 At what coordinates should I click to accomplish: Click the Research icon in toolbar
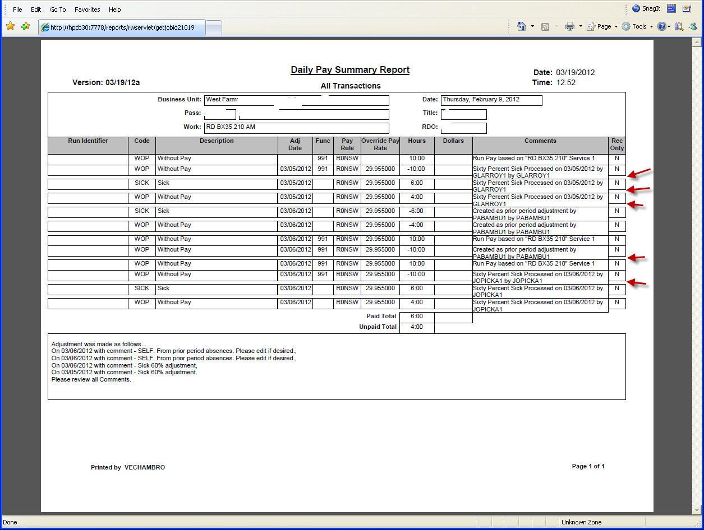click(x=679, y=26)
